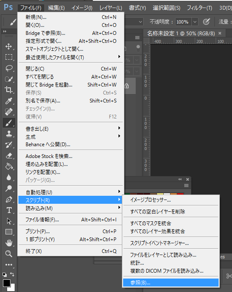
Task: Choose ファイルをレイヤーとして読み込み... script
Action: [171, 255]
